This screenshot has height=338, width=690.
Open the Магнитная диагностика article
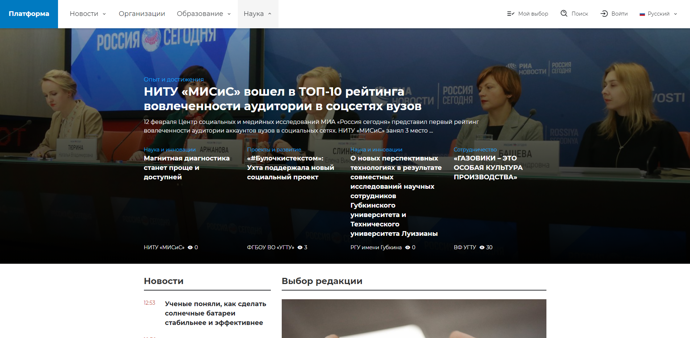point(186,167)
